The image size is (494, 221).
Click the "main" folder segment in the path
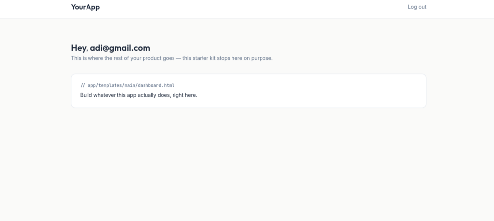point(130,85)
